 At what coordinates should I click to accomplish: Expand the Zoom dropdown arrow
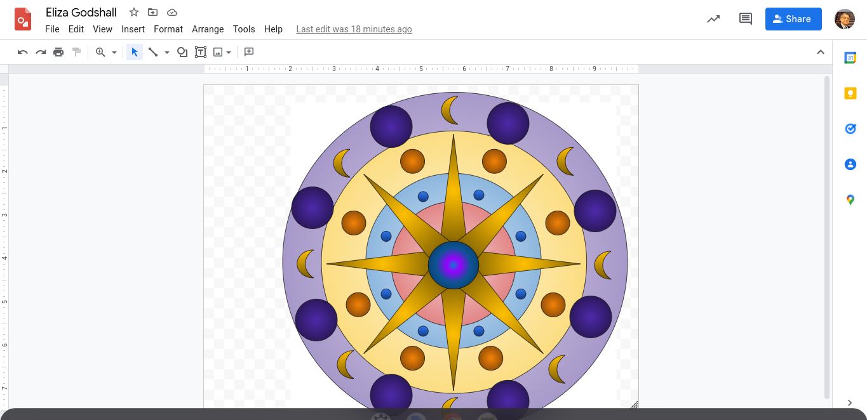(x=114, y=53)
